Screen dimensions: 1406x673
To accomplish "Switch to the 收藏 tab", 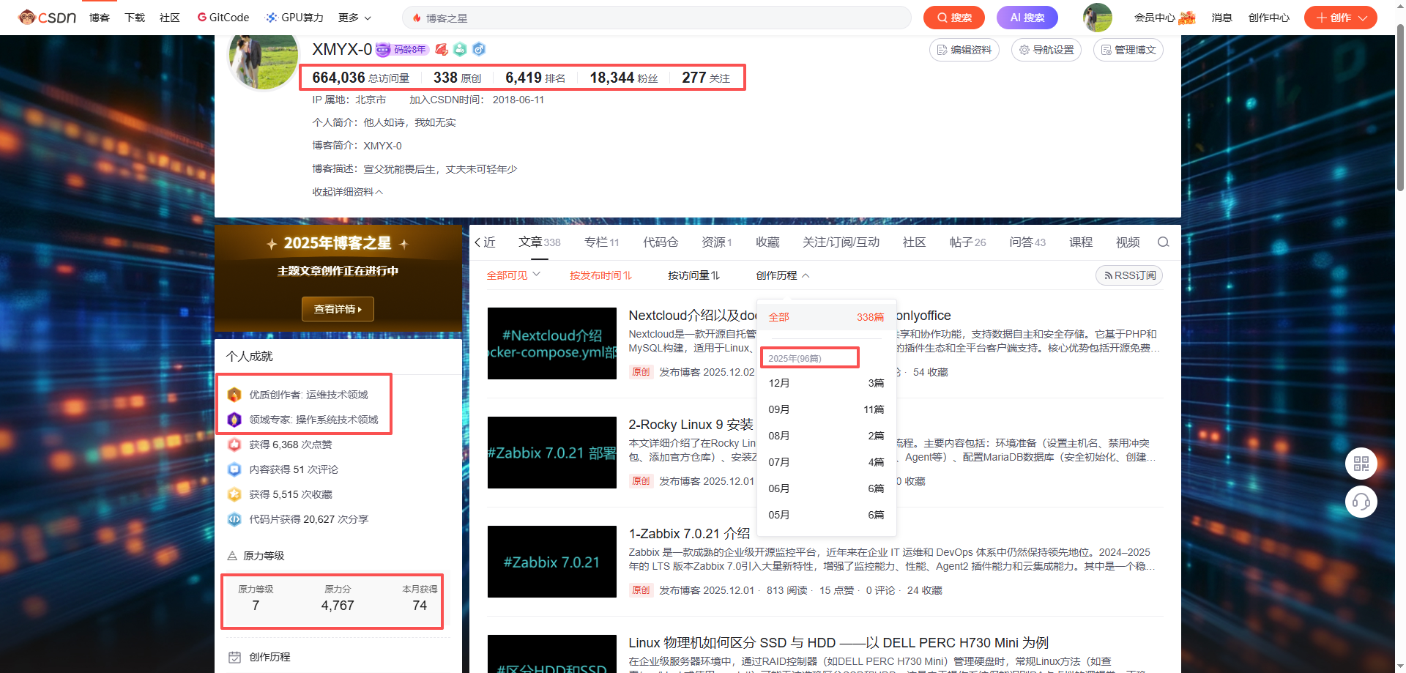I will point(767,242).
